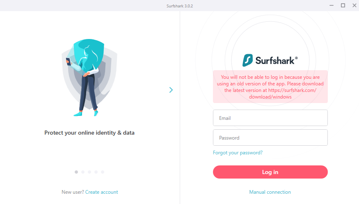Click the Surfshark logo
The image size is (359, 204).
(270, 61)
